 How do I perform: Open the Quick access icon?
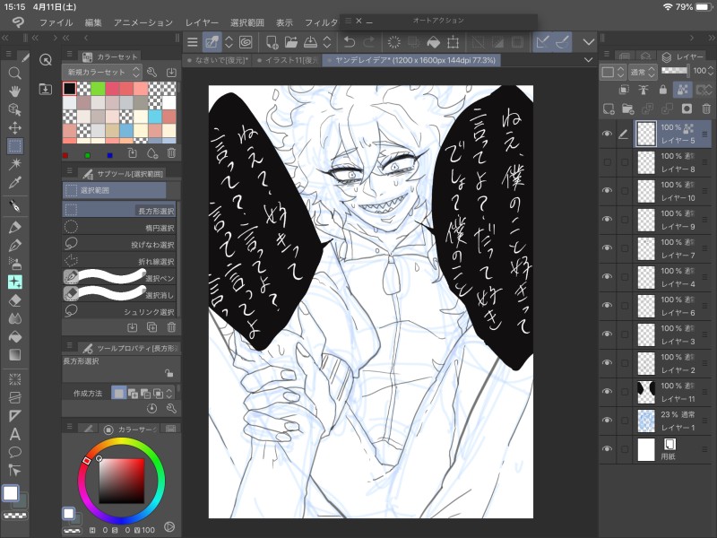46,59
